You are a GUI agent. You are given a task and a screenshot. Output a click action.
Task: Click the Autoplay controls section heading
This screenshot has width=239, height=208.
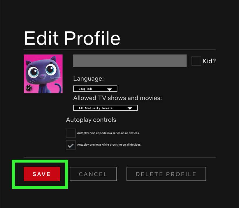(91, 120)
